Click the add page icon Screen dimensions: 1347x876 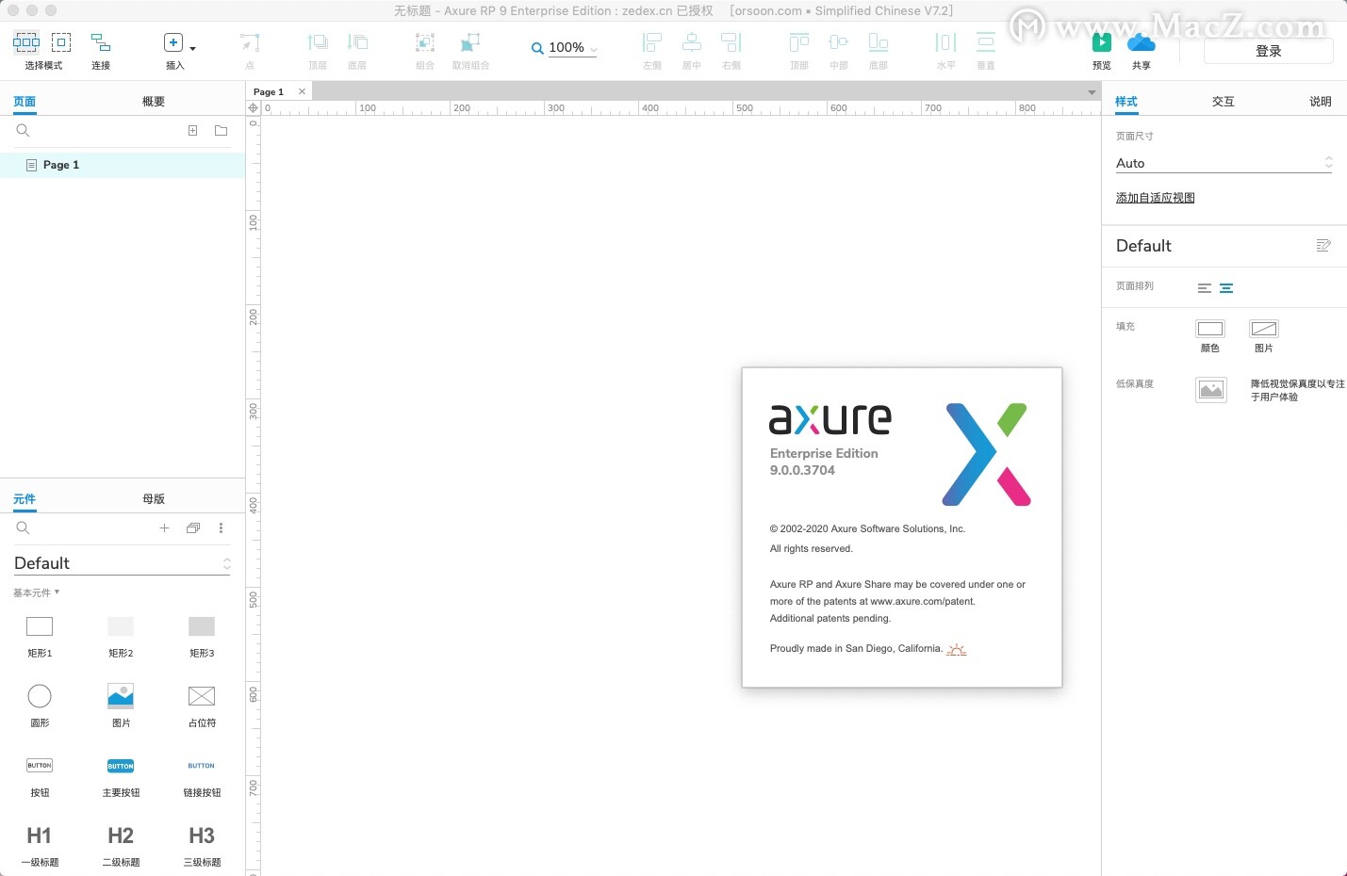(192, 131)
